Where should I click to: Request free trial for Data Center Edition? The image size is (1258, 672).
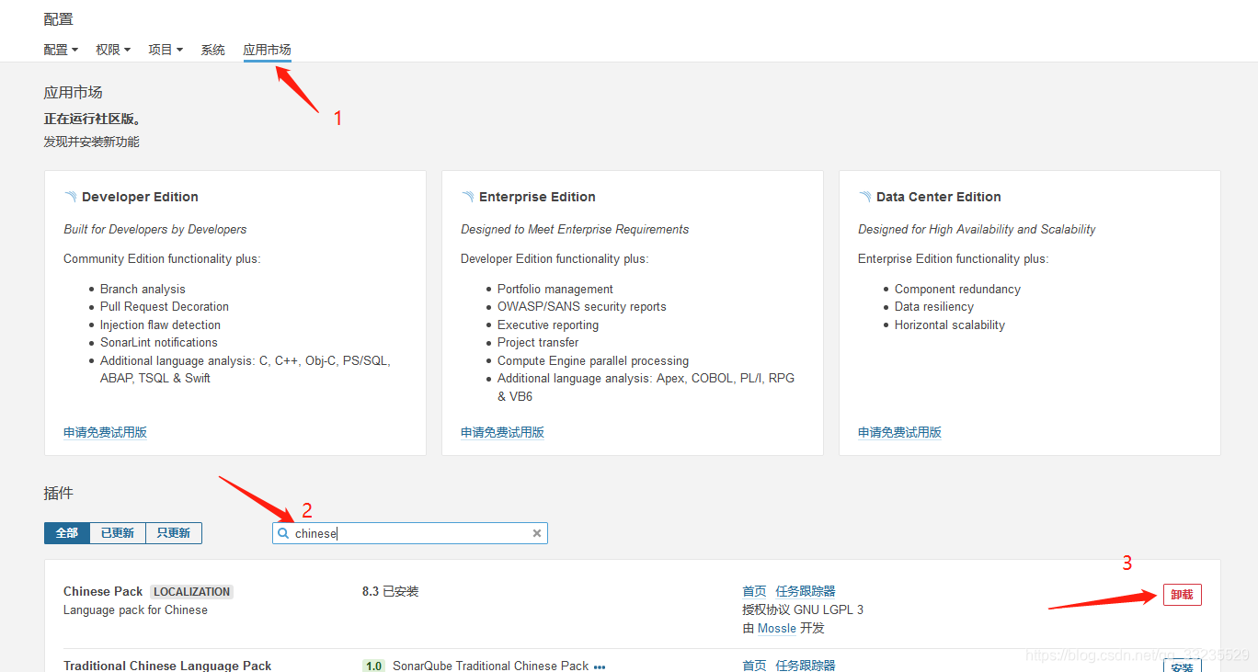point(899,432)
